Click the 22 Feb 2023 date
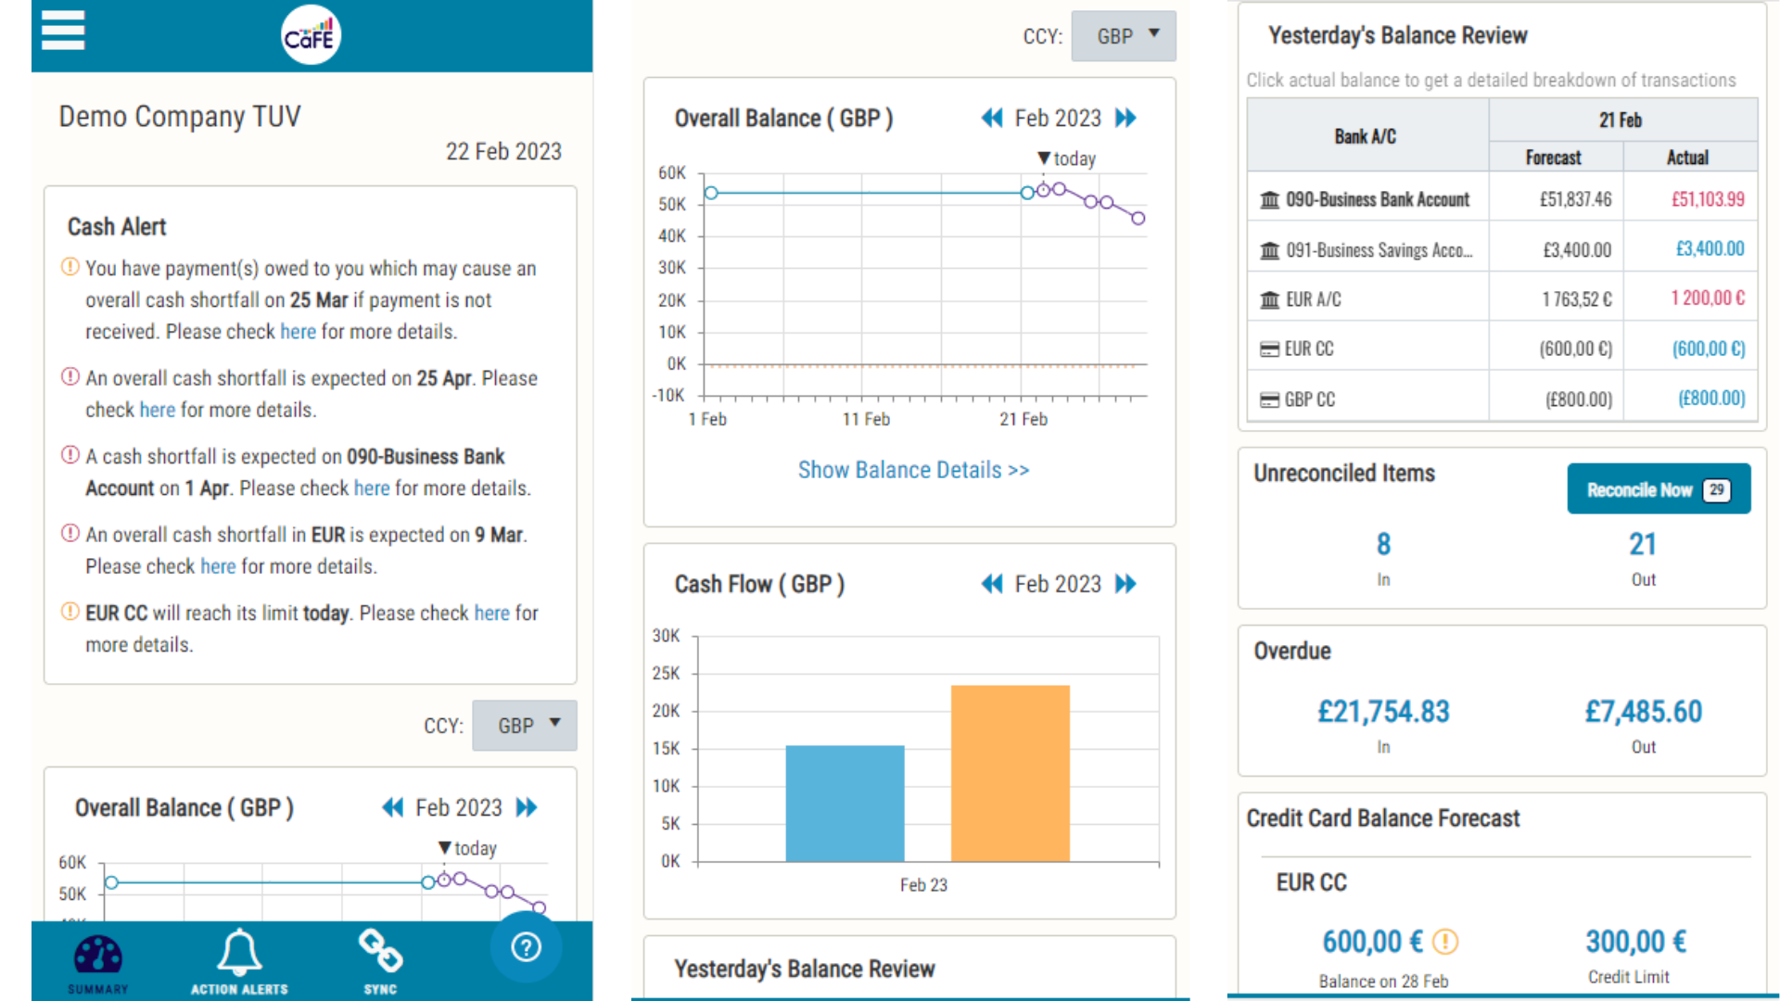The height and width of the screenshot is (1001, 1780). (x=503, y=151)
